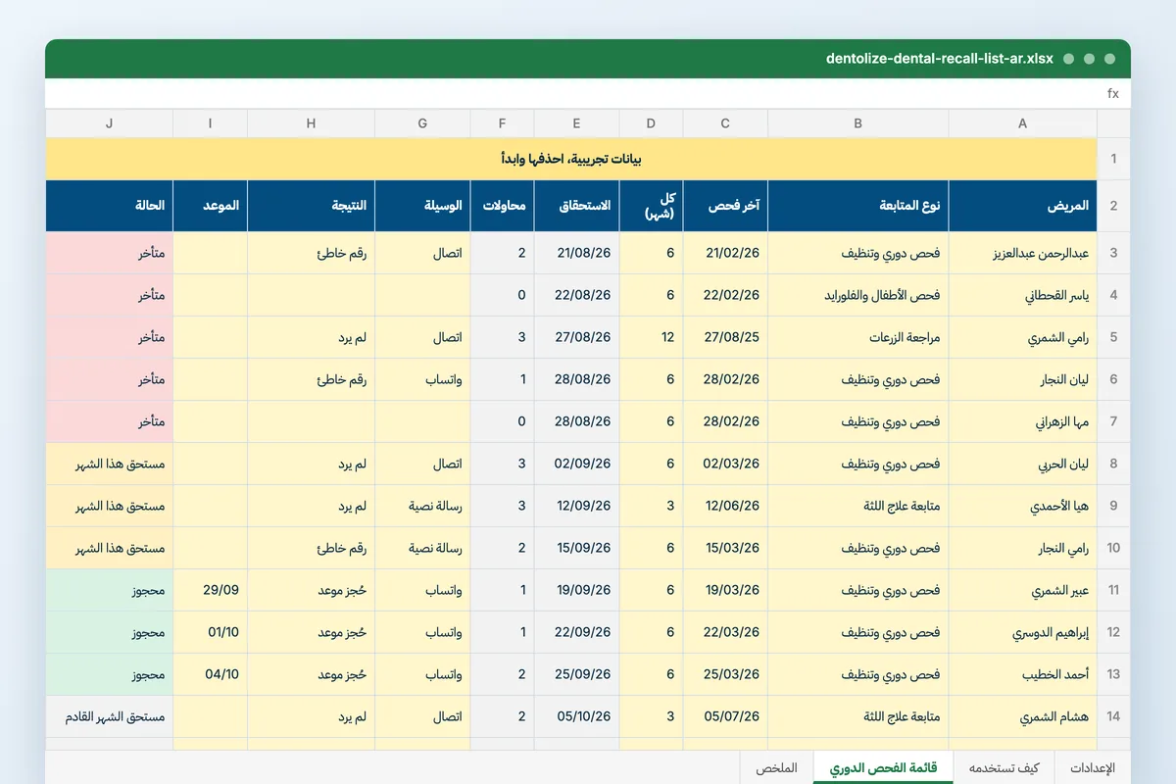Click the آخر فحص header cell
Screen dimensions: 1176x784
click(725, 206)
